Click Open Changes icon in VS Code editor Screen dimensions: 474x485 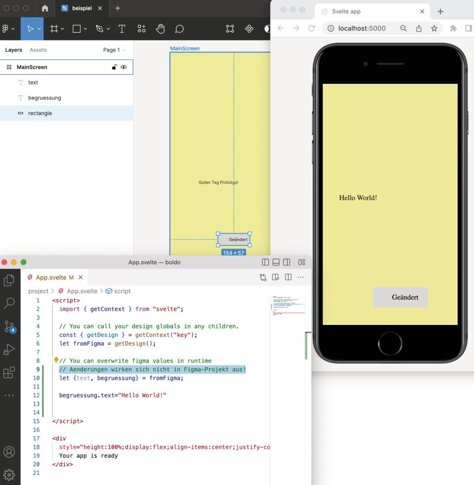tap(263, 277)
